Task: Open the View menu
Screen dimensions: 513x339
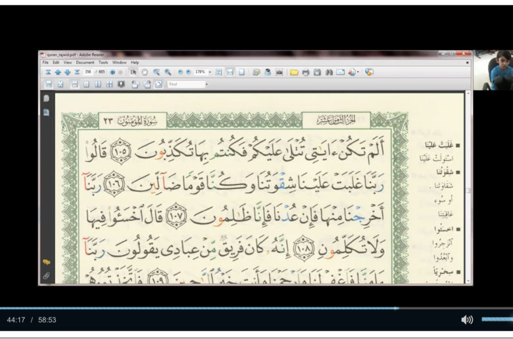Action: pos(67,62)
